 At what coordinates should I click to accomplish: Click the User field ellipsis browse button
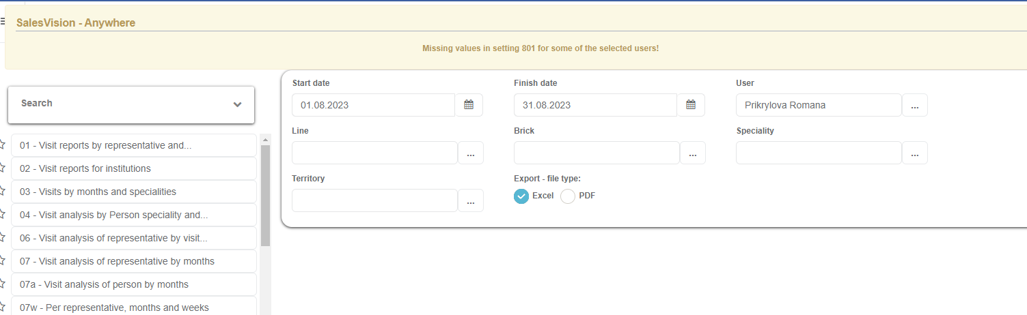coord(915,106)
